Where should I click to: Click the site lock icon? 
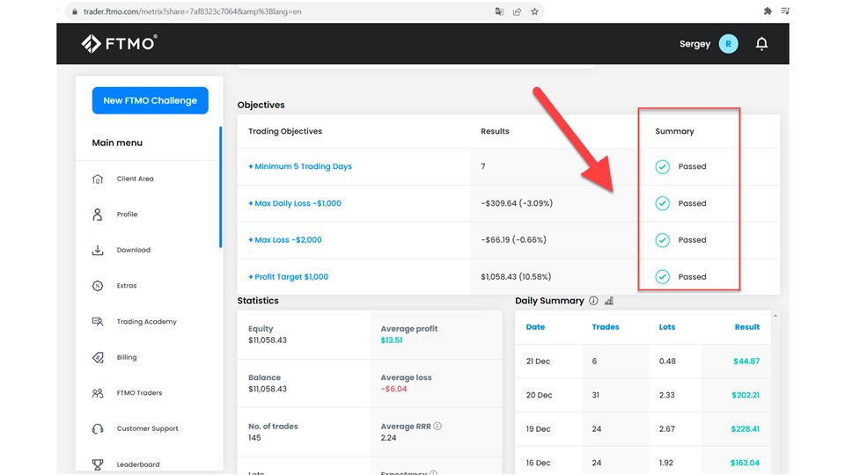tap(74, 11)
